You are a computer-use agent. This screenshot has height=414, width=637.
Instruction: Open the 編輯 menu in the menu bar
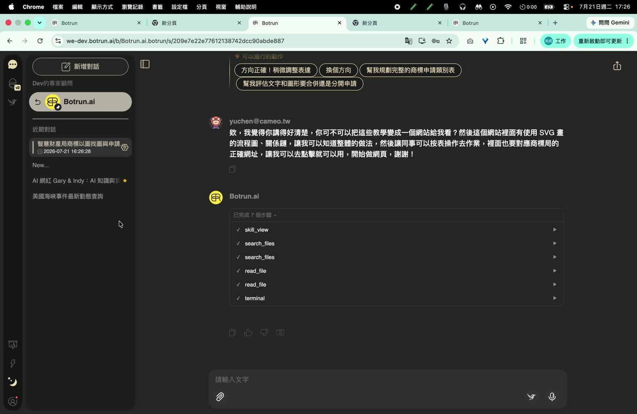pos(77,7)
